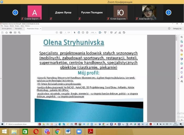The height and width of the screenshot is (135, 184).
Task: Open the Edycja menu
Action: [x=6, y=26]
